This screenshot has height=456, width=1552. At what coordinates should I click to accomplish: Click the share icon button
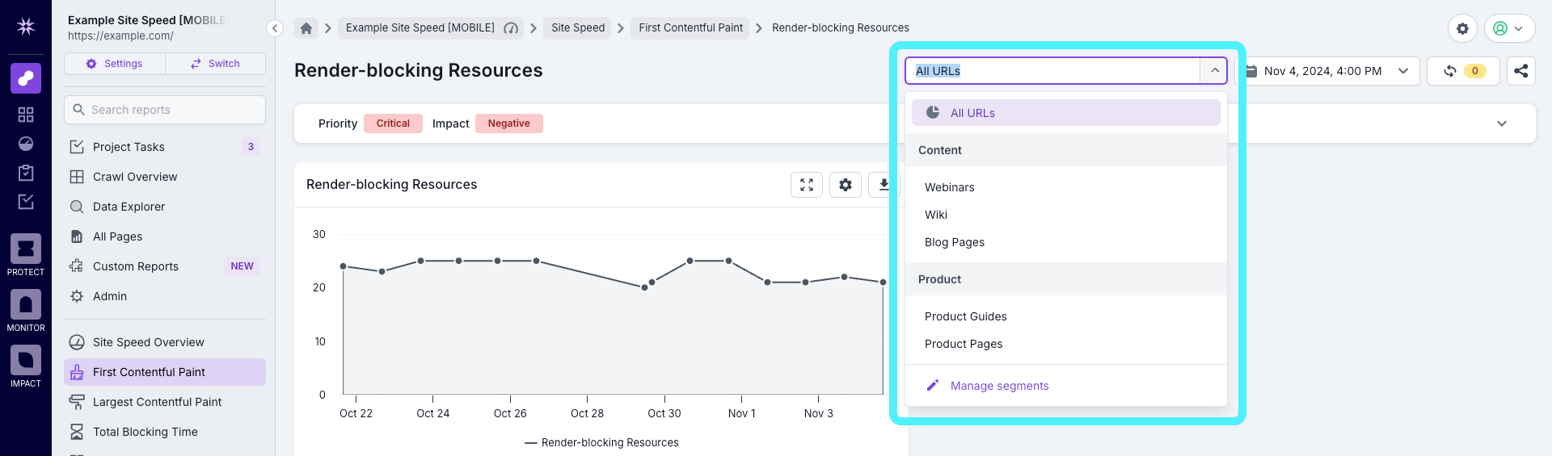(x=1521, y=71)
